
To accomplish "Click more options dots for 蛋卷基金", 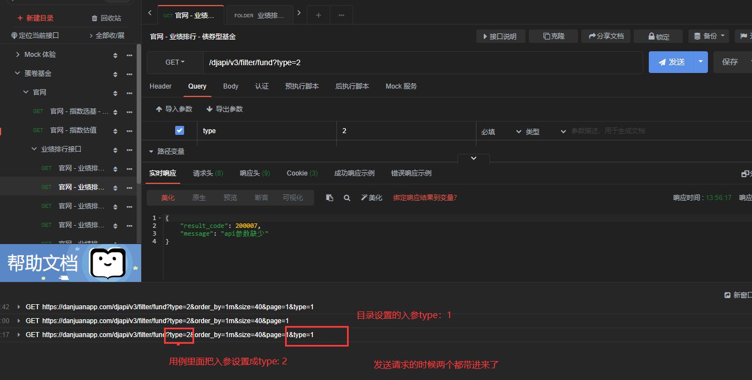I will pyautogui.click(x=129, y=74).
